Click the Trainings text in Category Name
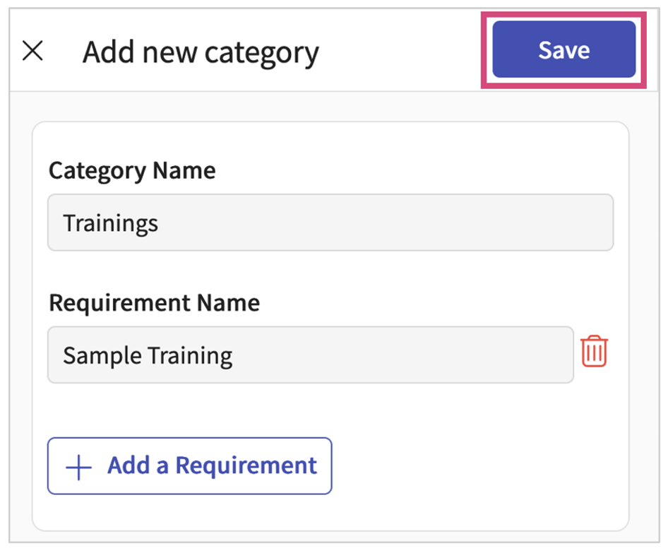Image resolution: width=668 pixels, height=551 pixels. click(x=110, y=223)
